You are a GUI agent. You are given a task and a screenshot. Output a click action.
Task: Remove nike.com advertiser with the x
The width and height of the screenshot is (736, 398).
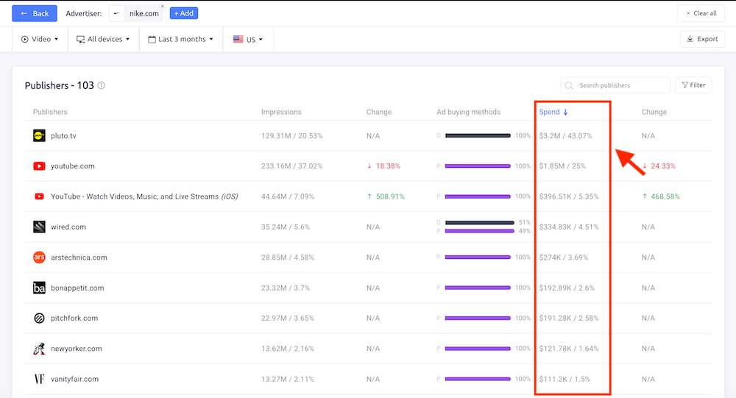[x=162, y=6]
